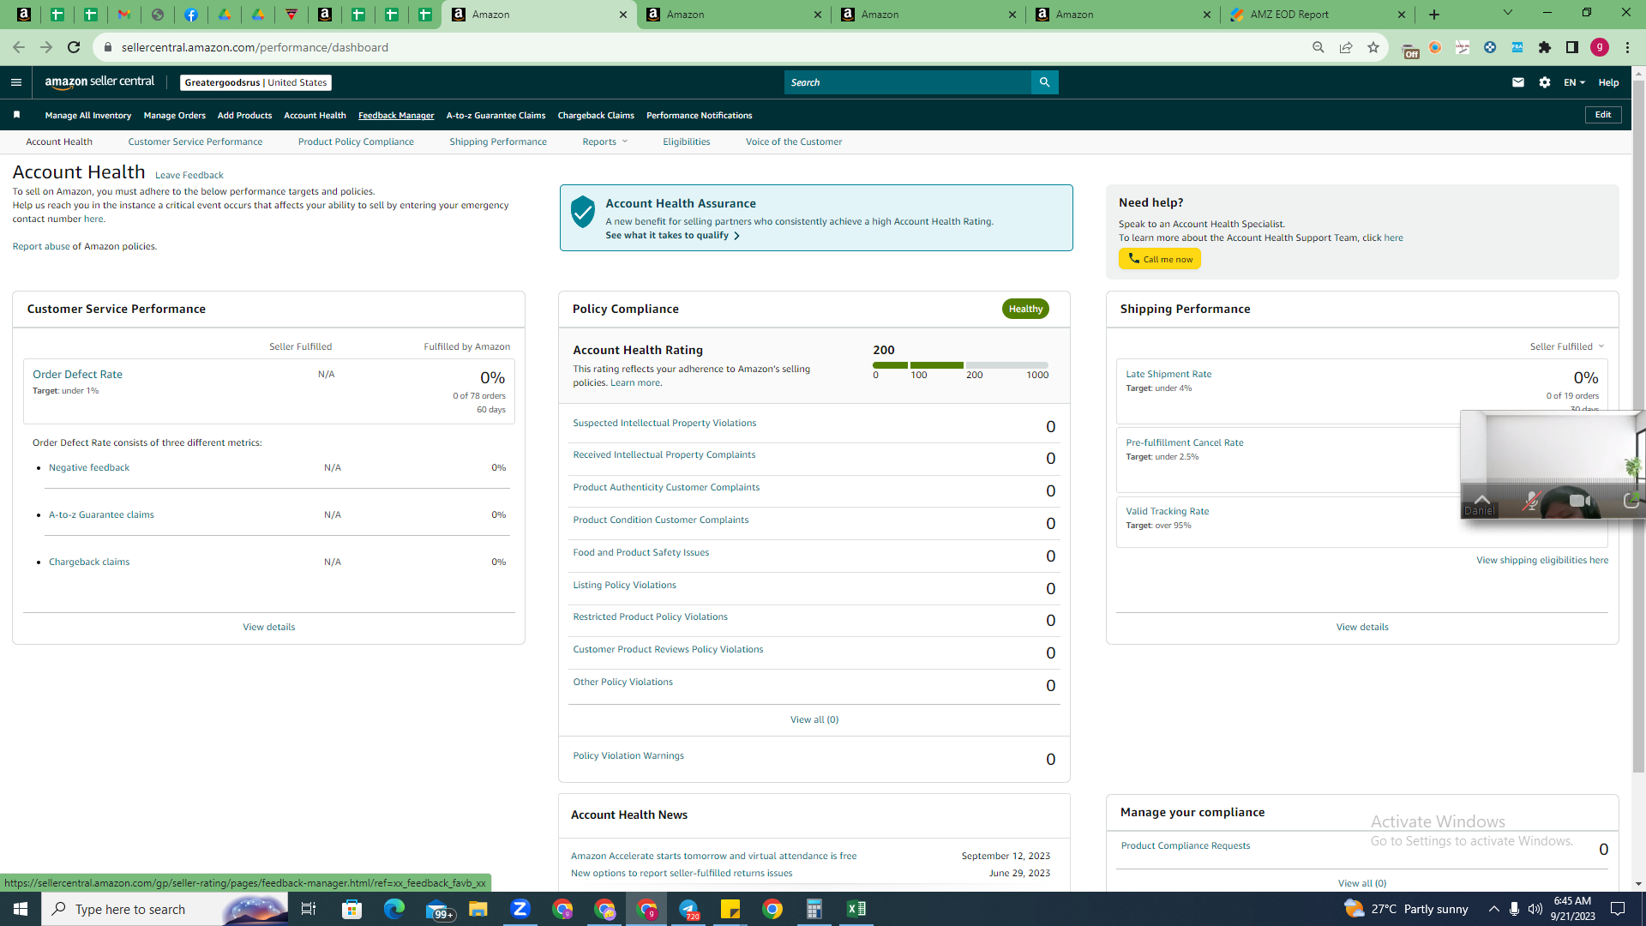This screenshot has width=1646, height=926.
Task: Click the Leave Feedback link
Action: [189, 175]
